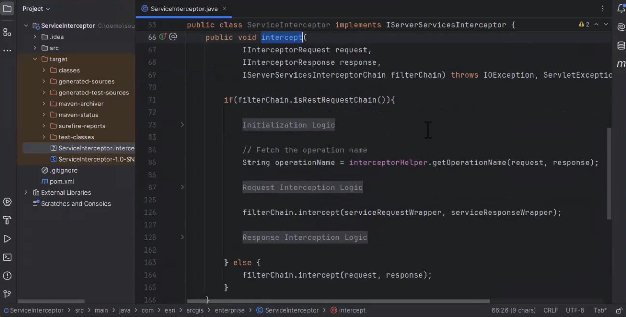This screenshot has width=626, height=317.
Task: Open the AI Assistant tool window
Action: point(621,27)
